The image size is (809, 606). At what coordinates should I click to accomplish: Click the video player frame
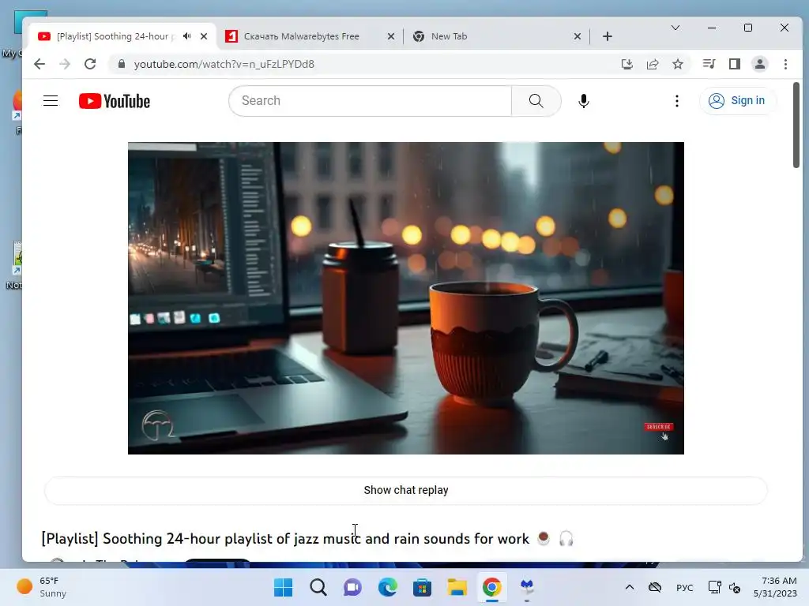click(x=405, y=297)
